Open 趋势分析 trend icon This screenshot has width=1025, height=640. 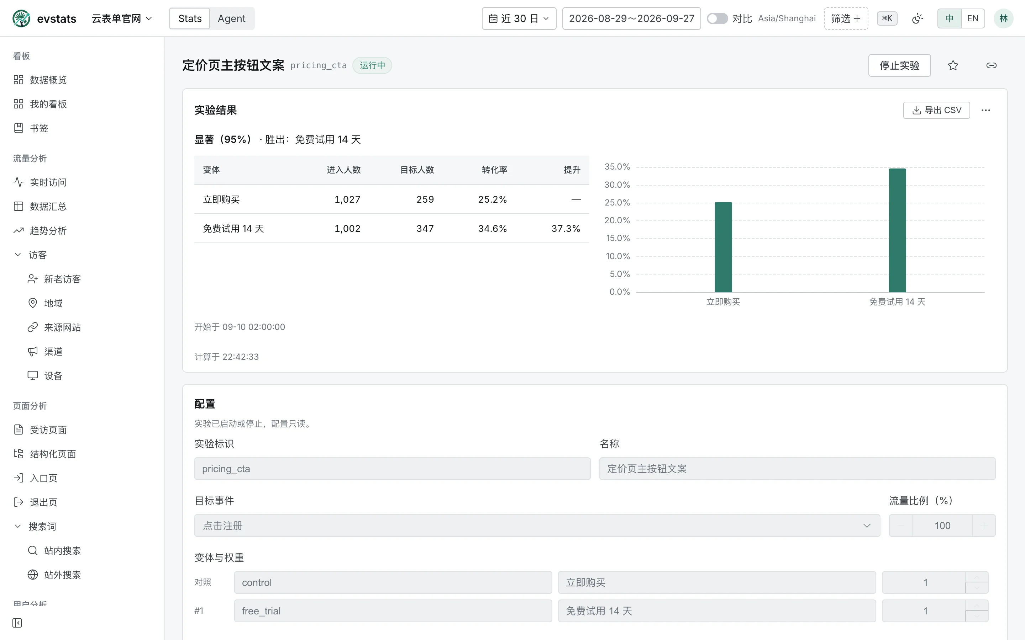coord(18,230)
